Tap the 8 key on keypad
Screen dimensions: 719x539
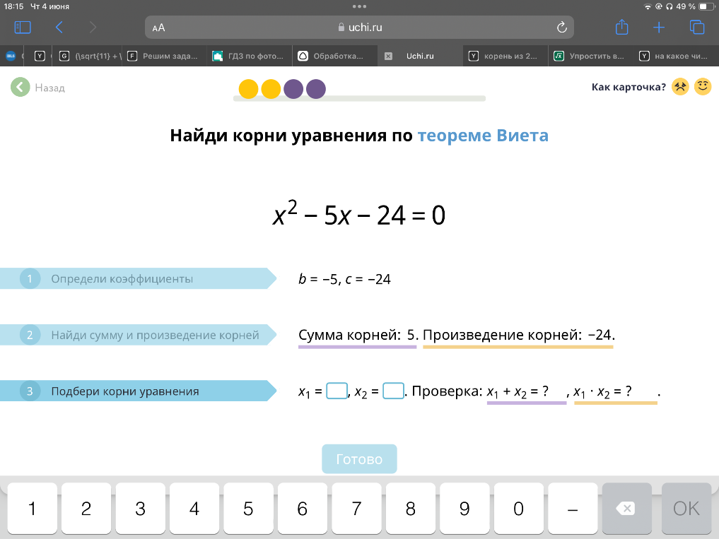tap(410, 509)
